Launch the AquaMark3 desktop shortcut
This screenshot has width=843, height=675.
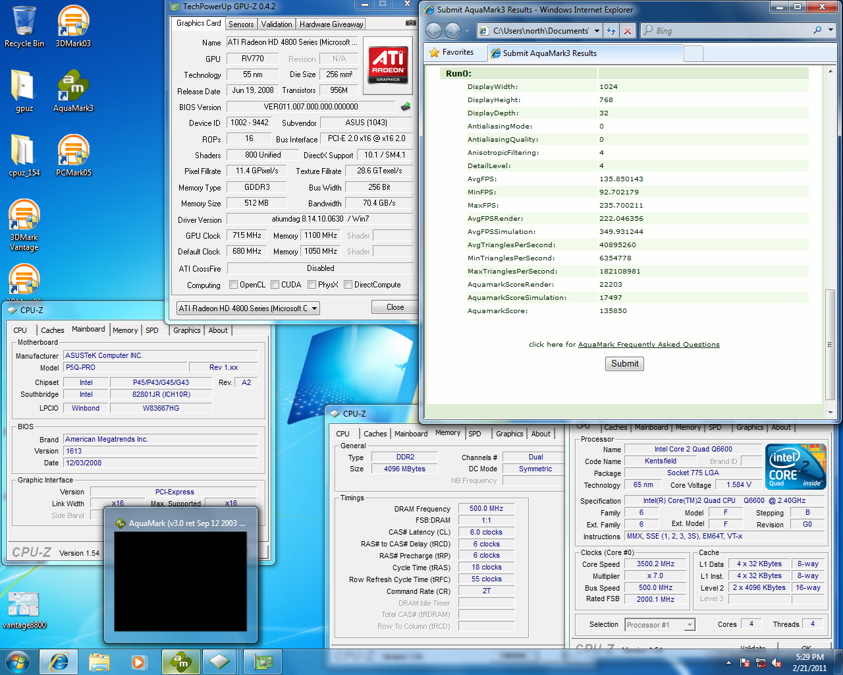73,90
